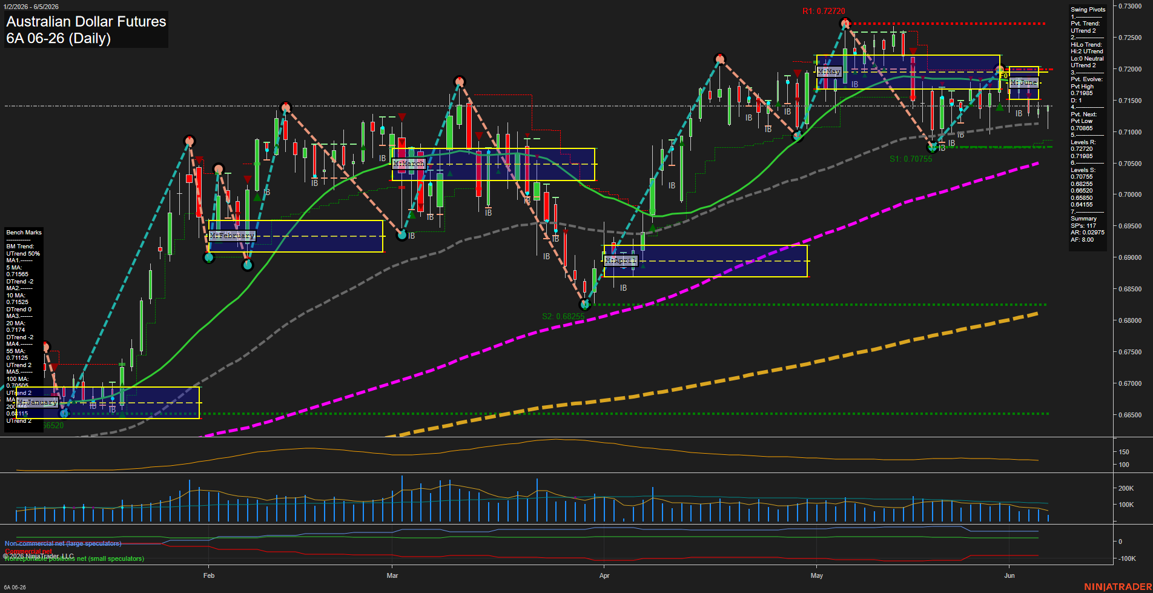This screenshot has width=1153, height=593.
Task: Click the M:January monthly range label
Action: click(x=37, y=402)
